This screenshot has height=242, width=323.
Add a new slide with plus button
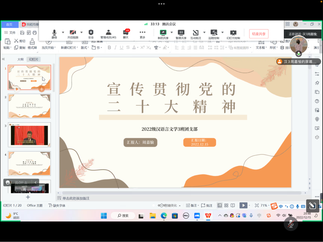[28, 197]
